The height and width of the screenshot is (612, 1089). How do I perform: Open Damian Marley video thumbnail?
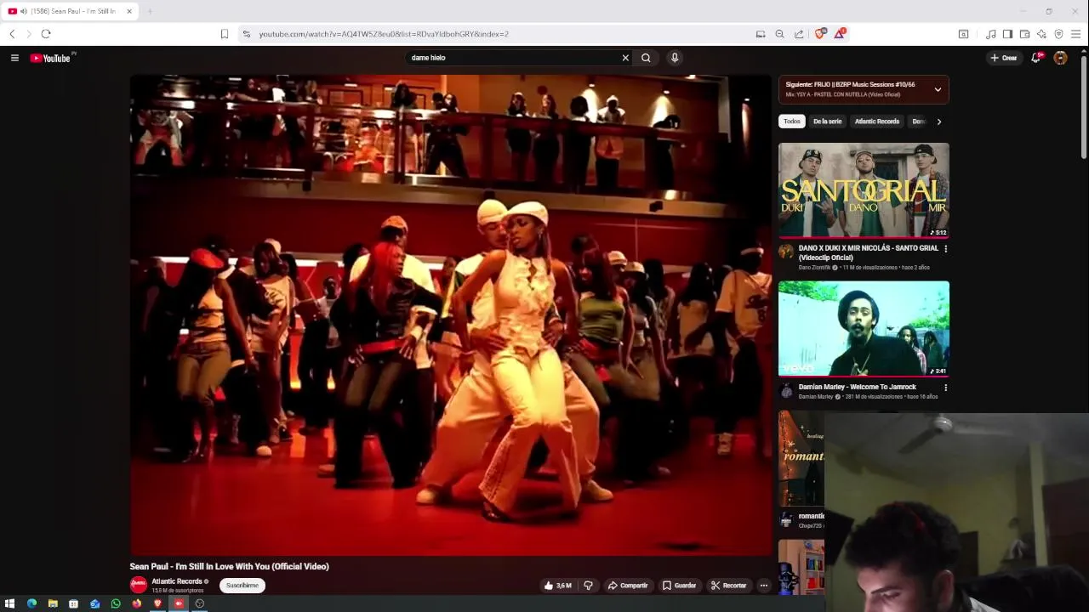click(864, 329)
